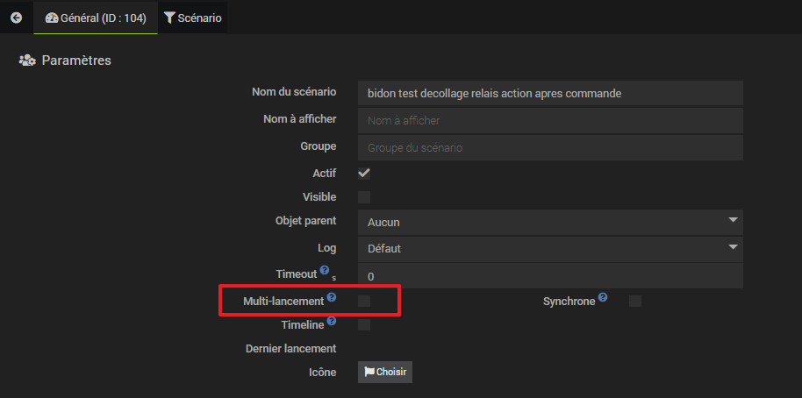Tick the Synchrone checkbox
This screenshot has width=802, height=398.
pyautogui.click(x=635, y=302)
